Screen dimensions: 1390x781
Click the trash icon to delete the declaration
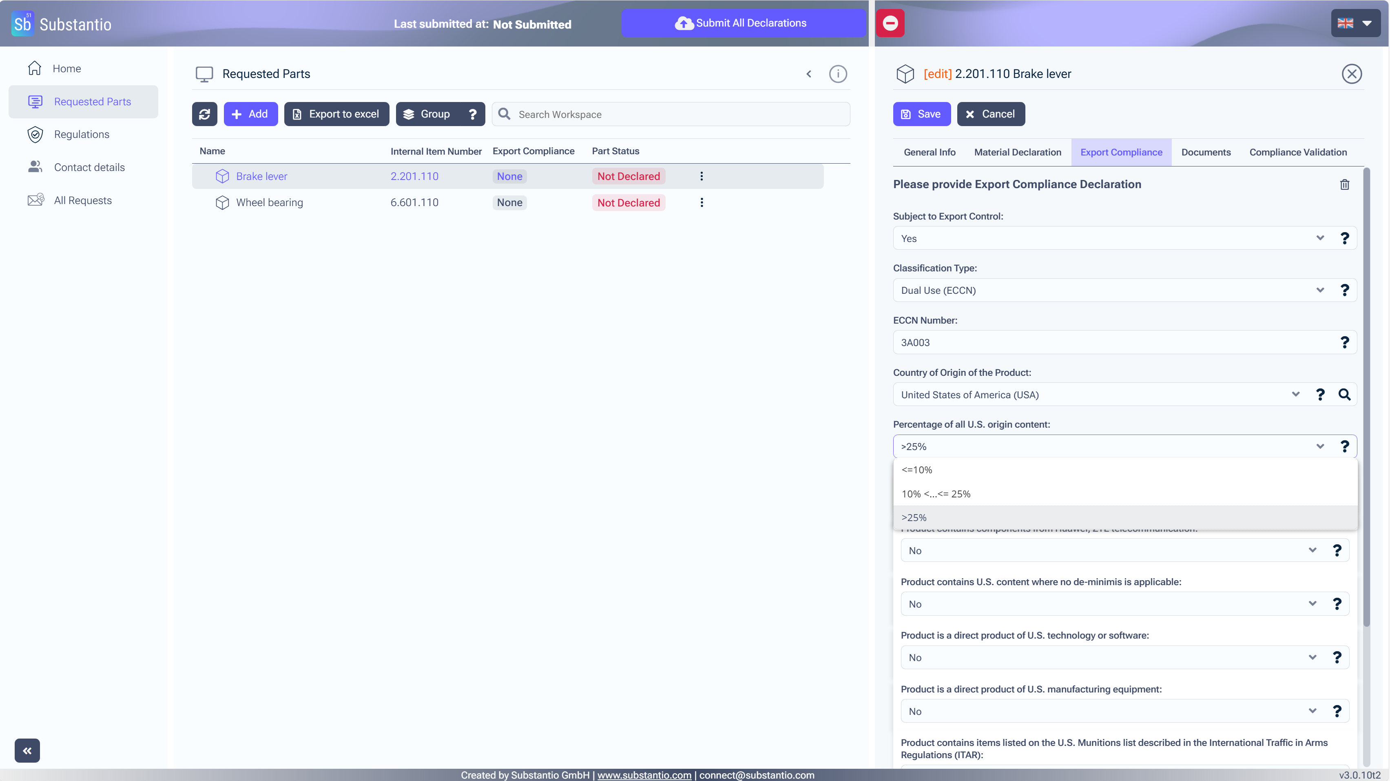[x=1344, y=184]
